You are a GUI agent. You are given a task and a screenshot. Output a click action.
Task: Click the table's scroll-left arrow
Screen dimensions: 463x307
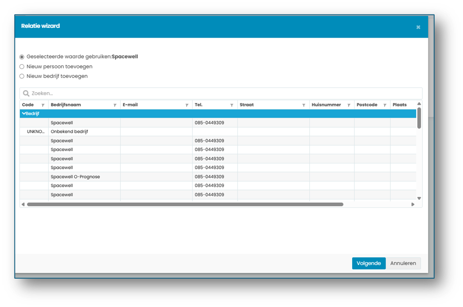(23, 204)
